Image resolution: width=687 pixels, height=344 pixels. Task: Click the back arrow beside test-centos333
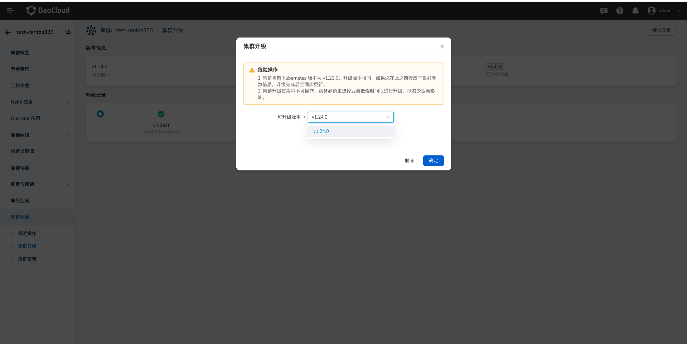click(8, 32)
